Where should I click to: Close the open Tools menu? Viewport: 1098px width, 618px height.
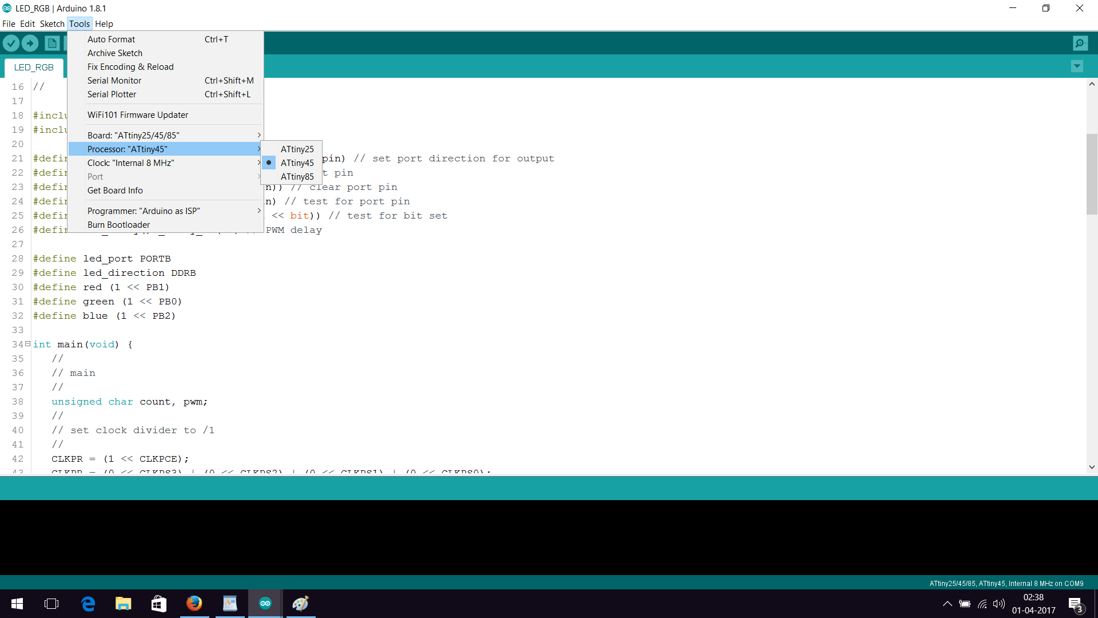[79, 23]
